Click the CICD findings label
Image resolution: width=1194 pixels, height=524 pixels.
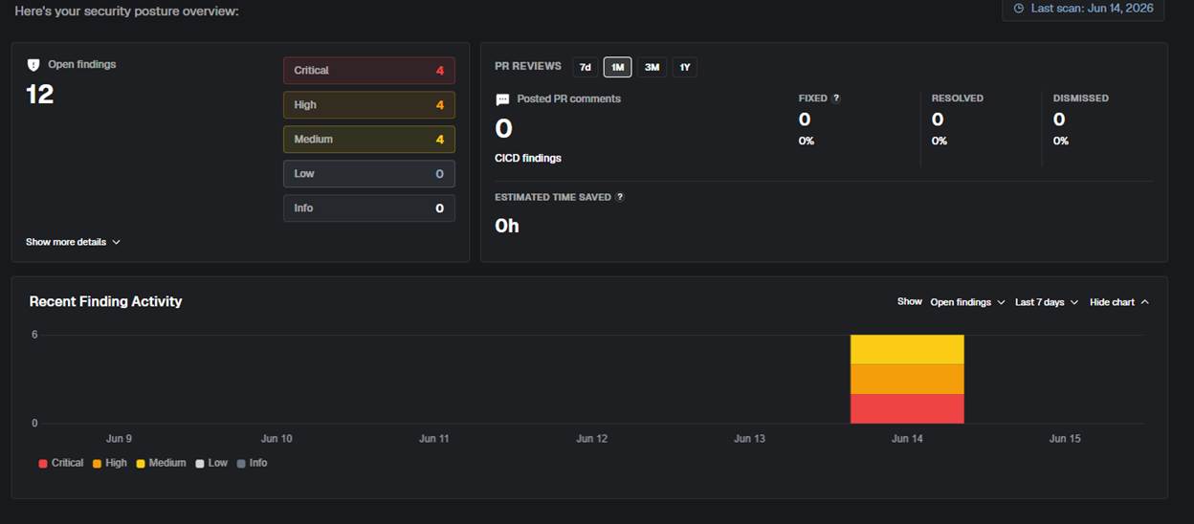click(528, 158)
